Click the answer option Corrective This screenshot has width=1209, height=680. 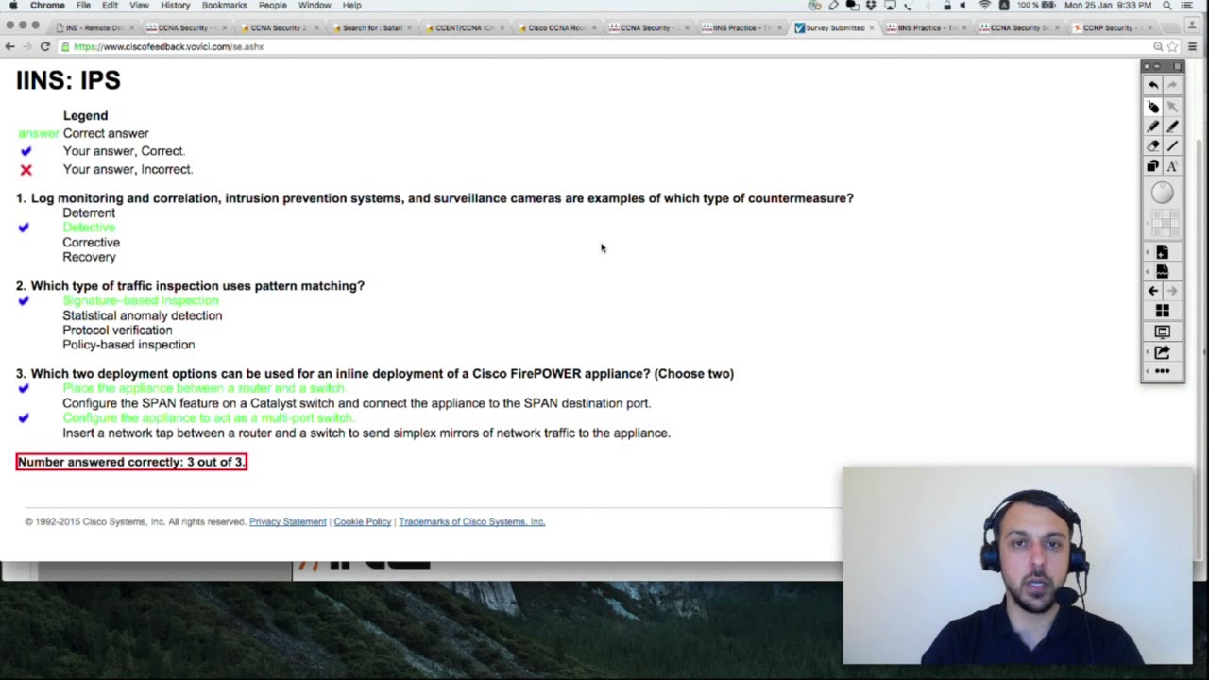click(x=91, y=243)
